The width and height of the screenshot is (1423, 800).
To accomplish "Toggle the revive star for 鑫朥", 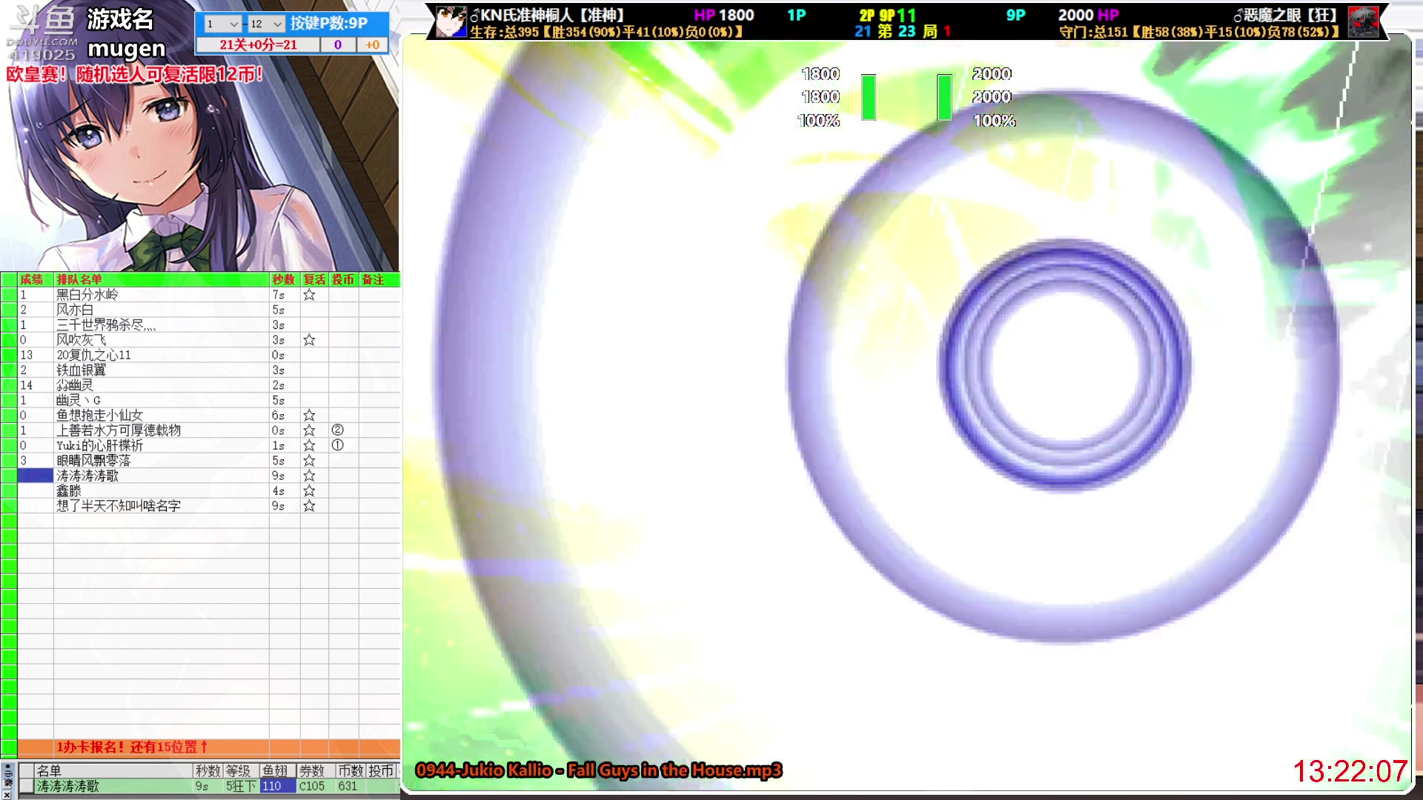I will (309, 491).
